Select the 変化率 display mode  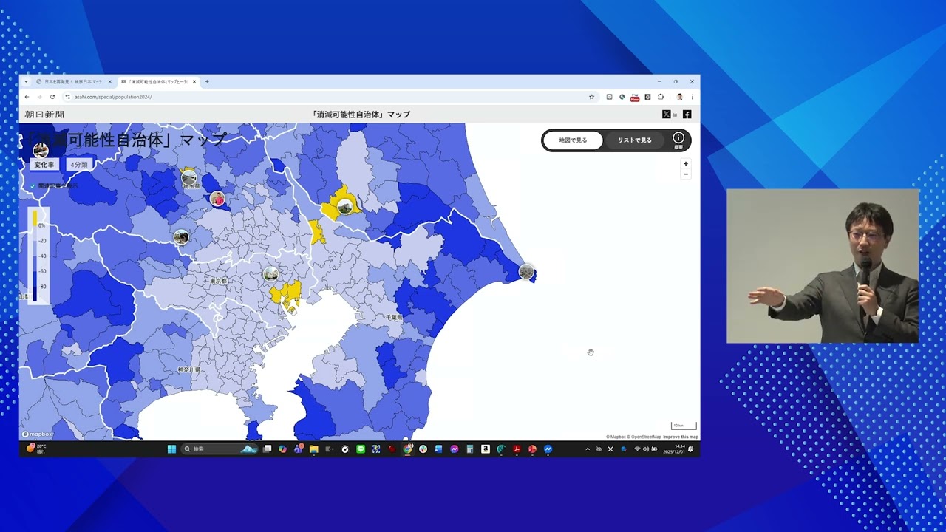[44, 165]
